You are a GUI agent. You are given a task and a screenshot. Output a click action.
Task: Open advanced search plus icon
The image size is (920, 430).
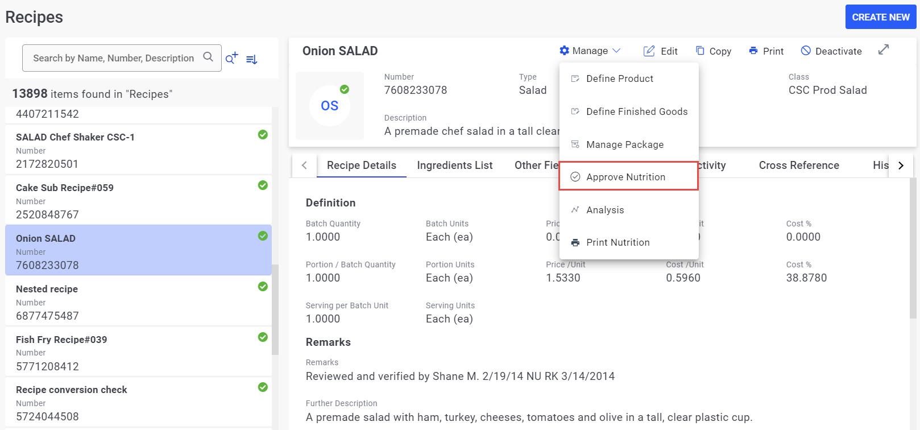click(231, 58)
